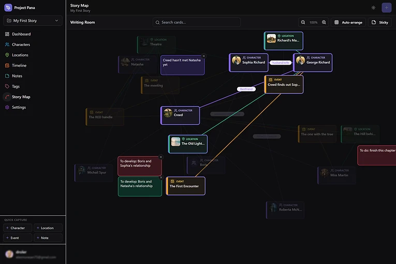
Task: Open Tags section
Action: coord(16,86)
